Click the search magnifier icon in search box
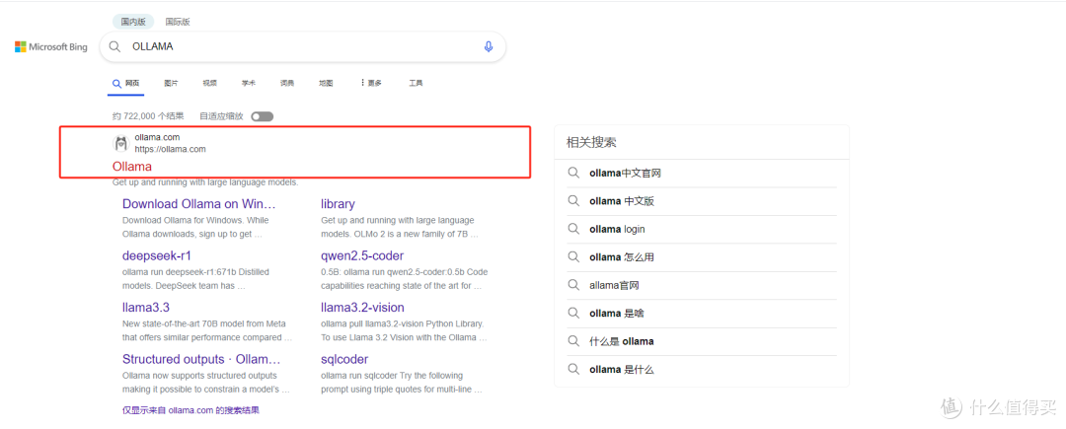Viewport: 1066px width, 429px height. 114,46
